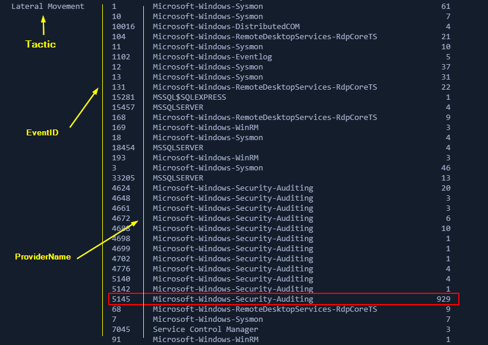This screenshot has width=488, height=345.
Task: Click count 61 in first Sysmon row
Action: (446, 6)
